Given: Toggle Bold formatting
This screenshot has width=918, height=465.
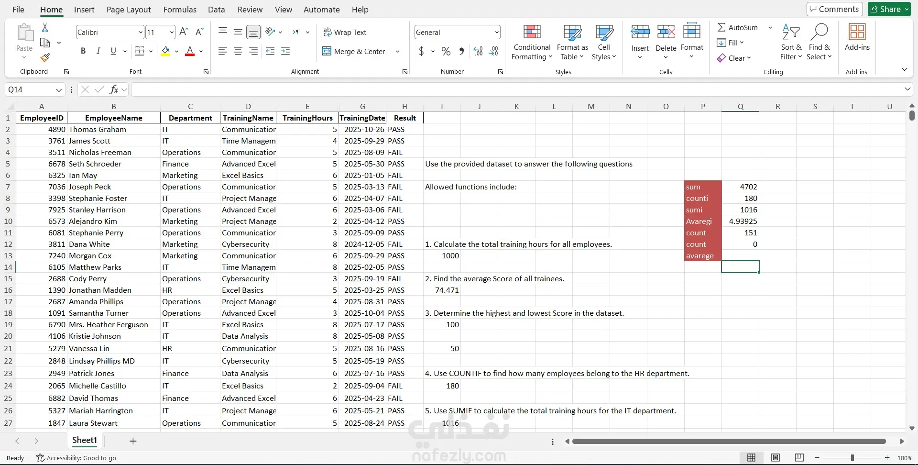Looking at the screenshot, I should 83,51.
